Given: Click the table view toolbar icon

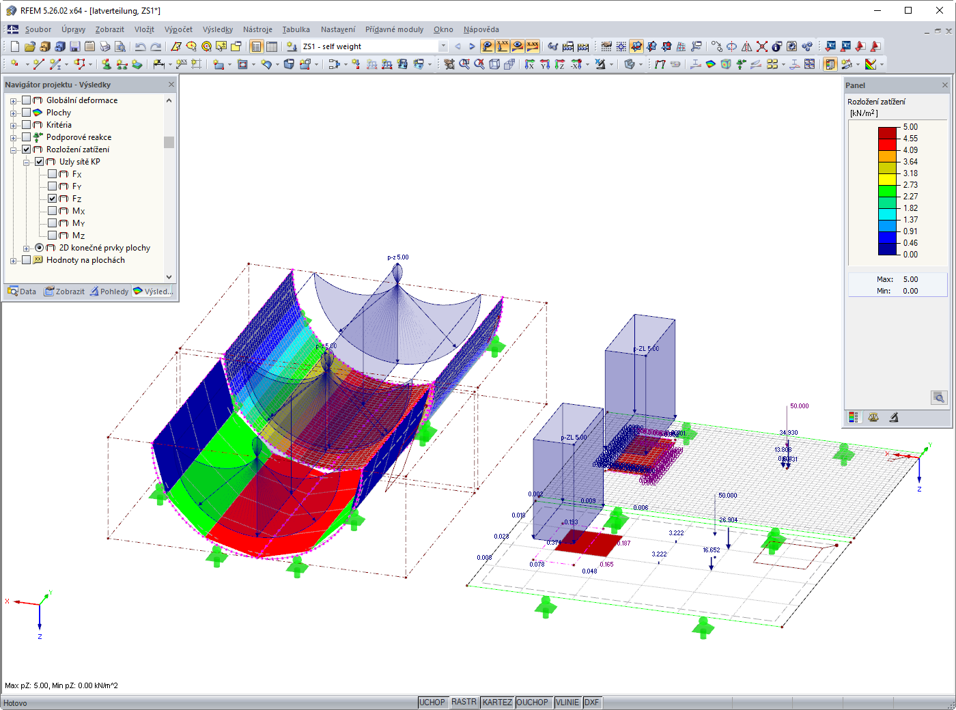Looking at the screenshot, I should (x=272, y=46).
